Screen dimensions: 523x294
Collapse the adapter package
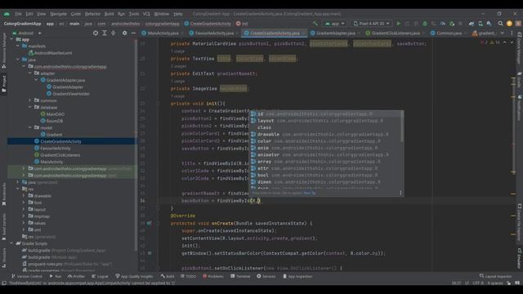[x=30, y=73]
